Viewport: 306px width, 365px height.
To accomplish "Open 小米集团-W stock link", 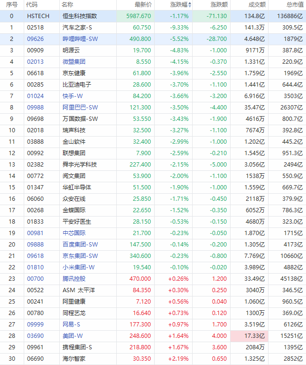I will tap(78, 267).
